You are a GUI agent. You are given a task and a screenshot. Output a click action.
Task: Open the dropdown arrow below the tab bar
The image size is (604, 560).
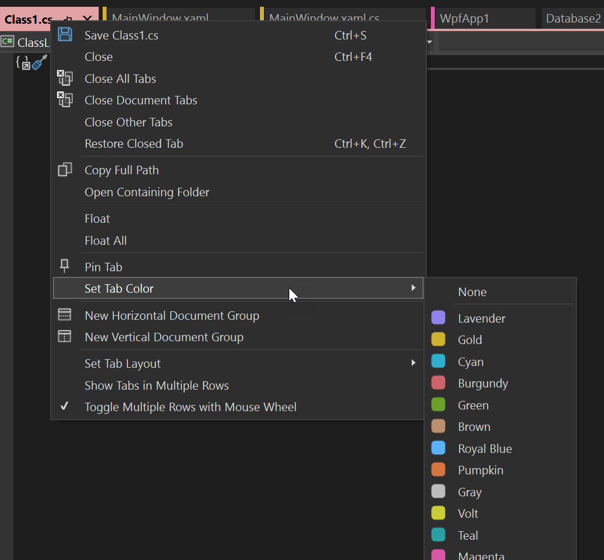pyautogui.click(x=430, y=42)
